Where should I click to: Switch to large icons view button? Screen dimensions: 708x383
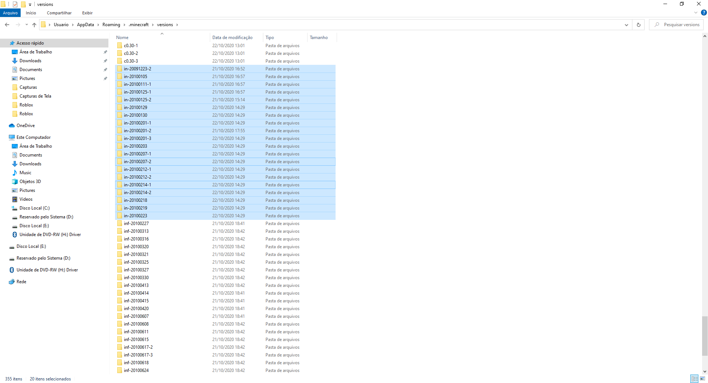pos(702,379)
